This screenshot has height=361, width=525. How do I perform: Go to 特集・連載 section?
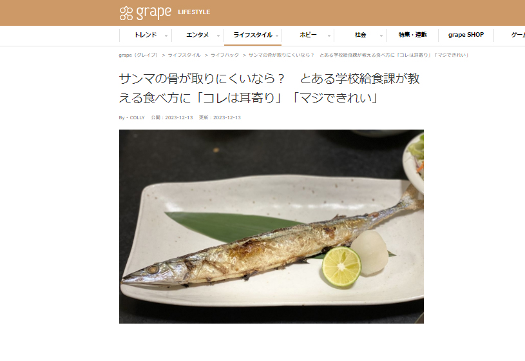412,35
